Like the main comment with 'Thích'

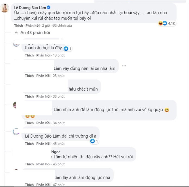point(18,26)
